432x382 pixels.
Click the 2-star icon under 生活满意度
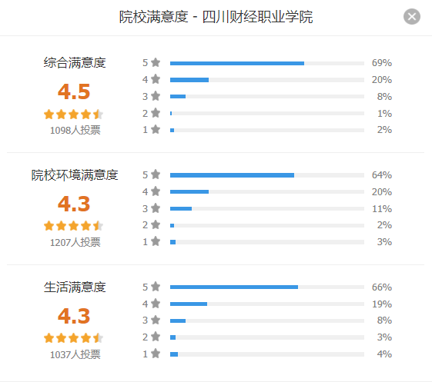[156, 337]
